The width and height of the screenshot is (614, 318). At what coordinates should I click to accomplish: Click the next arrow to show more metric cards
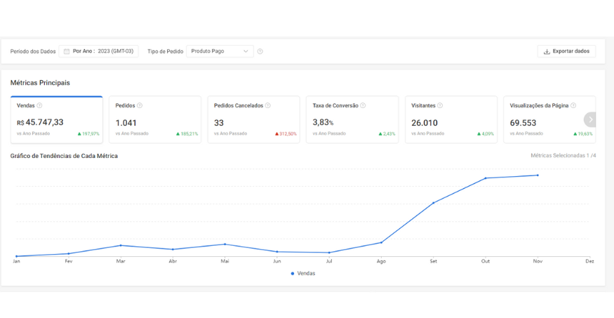591,119
